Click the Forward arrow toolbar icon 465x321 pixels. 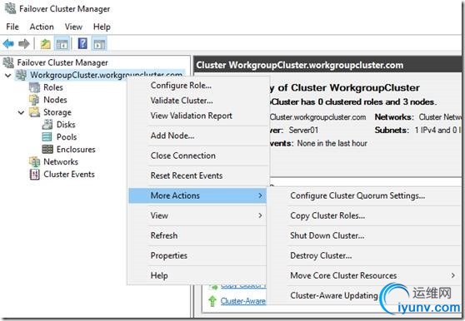23,44
